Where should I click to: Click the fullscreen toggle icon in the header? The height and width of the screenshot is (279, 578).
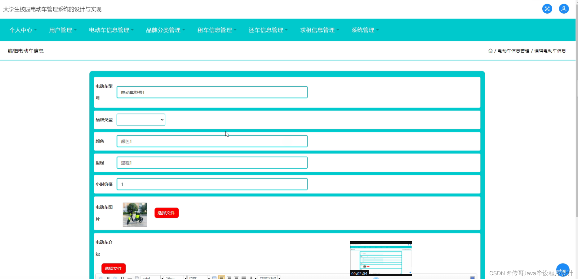tap(547, 9)
